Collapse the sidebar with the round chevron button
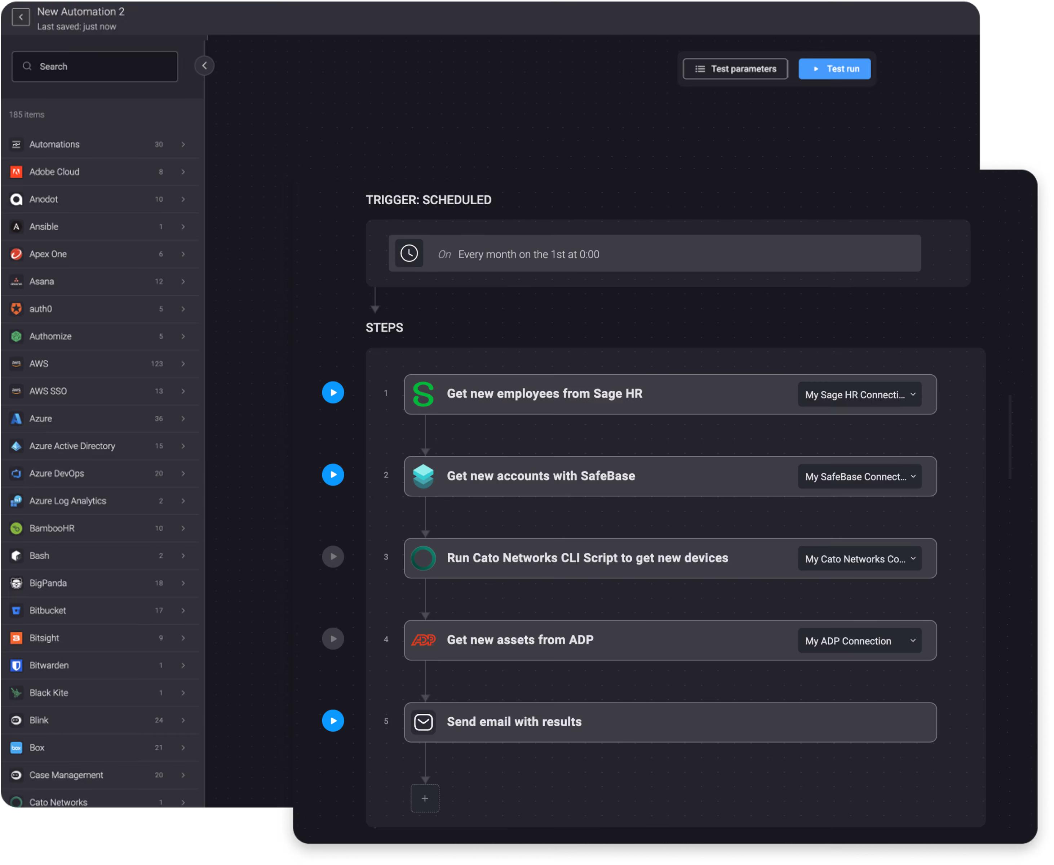Viewport: 1054px width, 865px height. [204, 66]
